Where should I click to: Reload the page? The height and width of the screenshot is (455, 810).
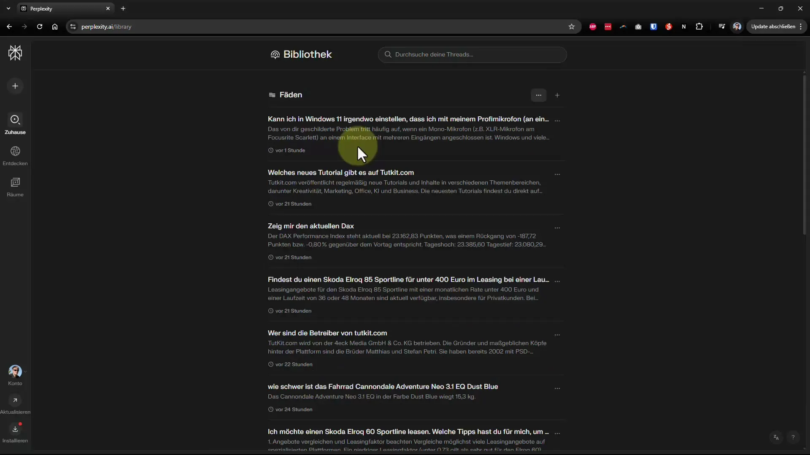point(40,27)
